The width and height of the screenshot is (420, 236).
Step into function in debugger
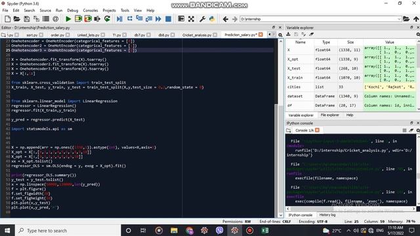pos(139,19)
